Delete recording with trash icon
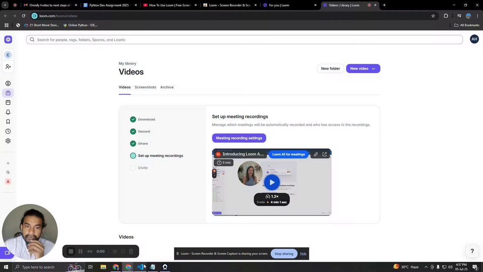 click(131, 251)
